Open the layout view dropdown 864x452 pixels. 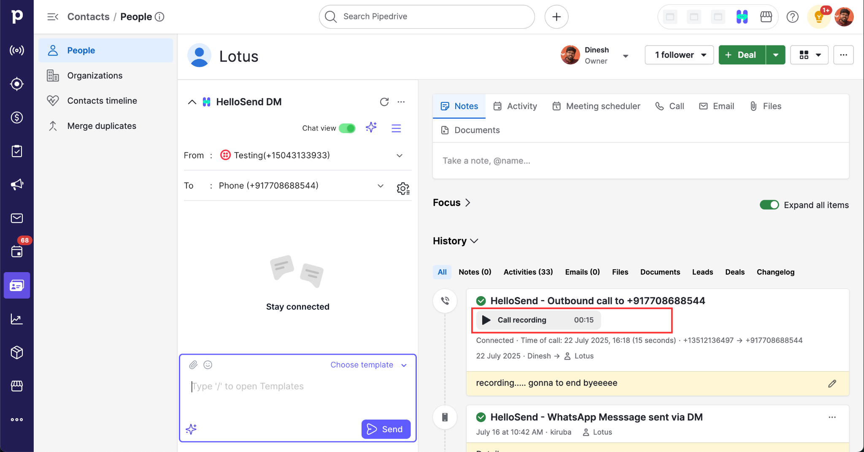click(809, 55)
